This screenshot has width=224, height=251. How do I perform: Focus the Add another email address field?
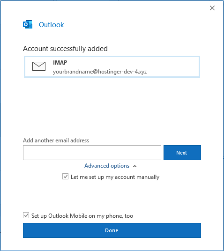click(x=92, y=153)
